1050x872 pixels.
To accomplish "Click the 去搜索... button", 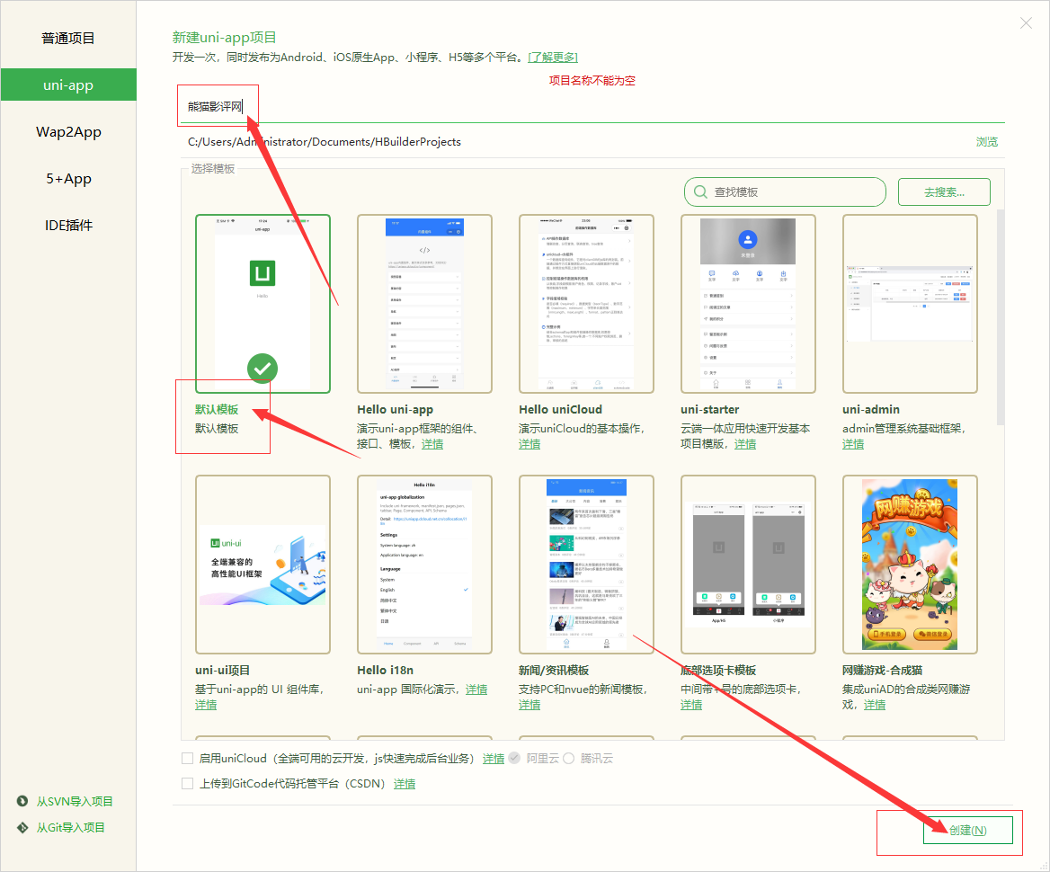I will (944, 192).
